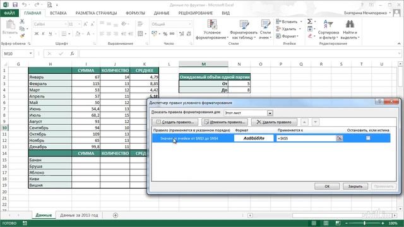Click Изменить правило button

click(225, 122)
